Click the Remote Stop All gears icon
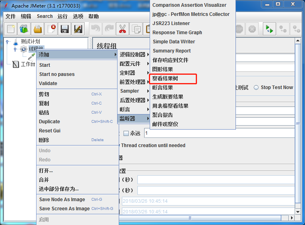Screen dimensions: 305x225 click(x=283, y=29)
